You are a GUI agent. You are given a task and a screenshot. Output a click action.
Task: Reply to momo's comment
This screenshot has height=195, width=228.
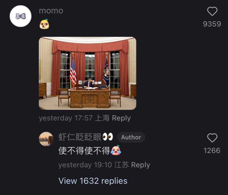(x=121, y=118)
